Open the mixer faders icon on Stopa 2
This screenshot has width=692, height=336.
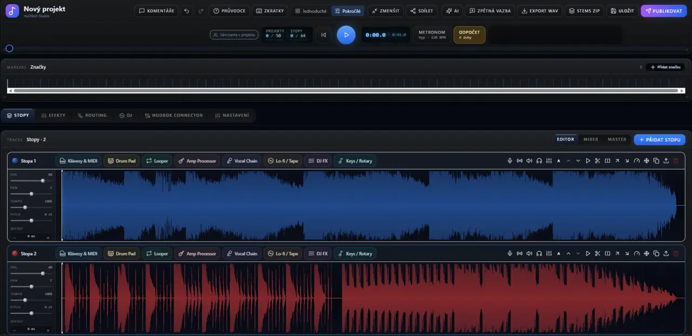point(549,253)
